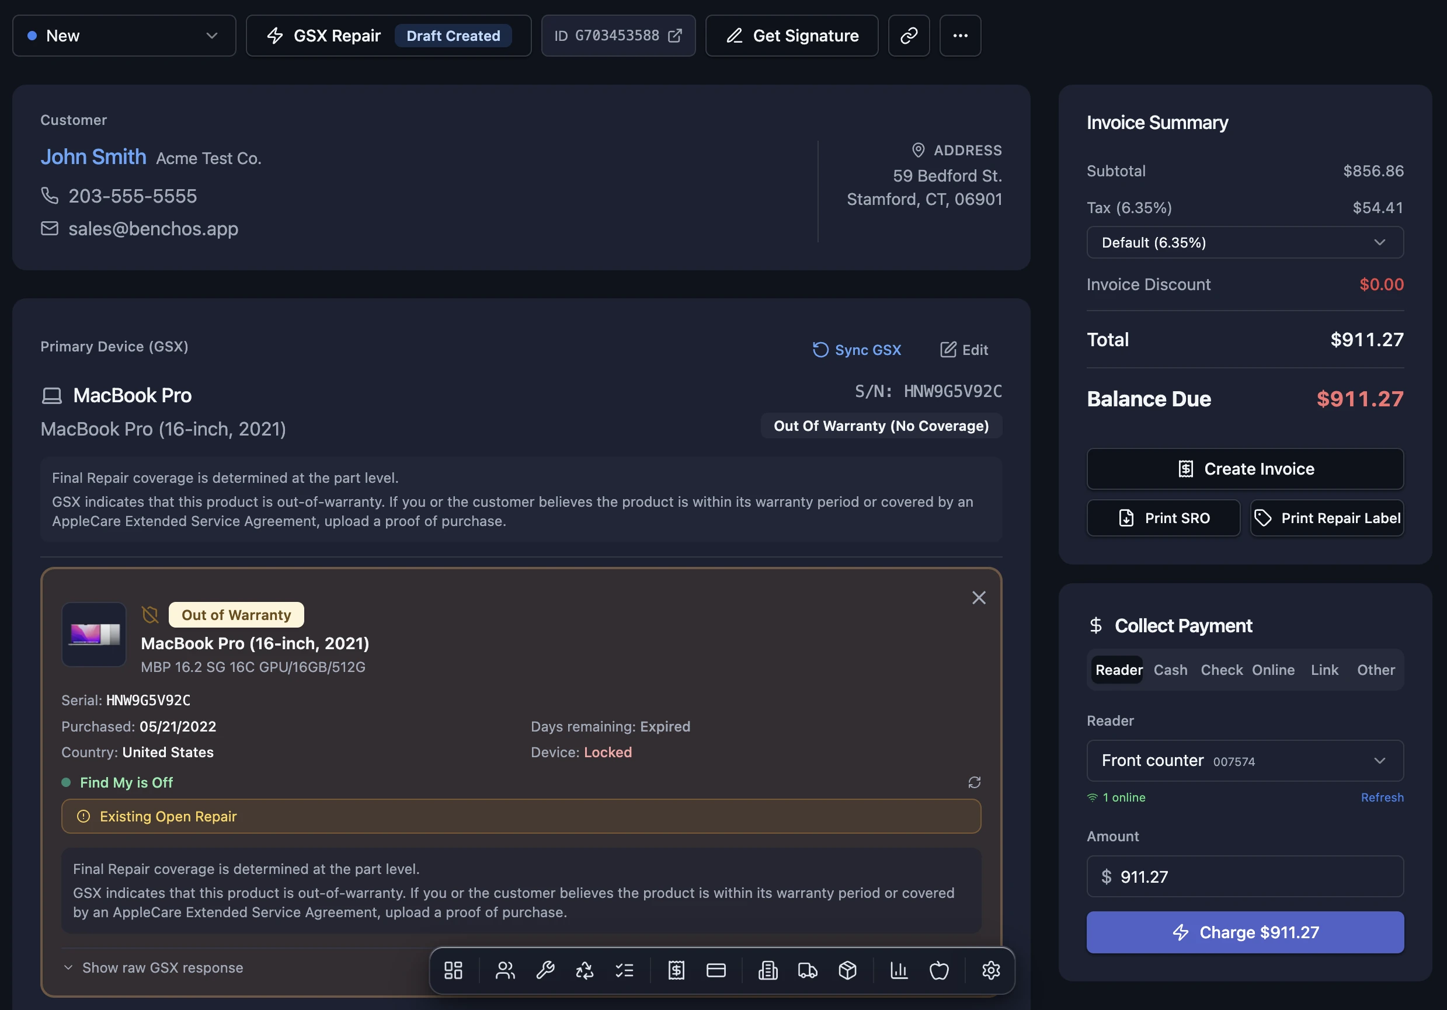This screenshot has width=1447, height=1010.
Task: Expand Show raw GSX response
Action: click(153, 968)
